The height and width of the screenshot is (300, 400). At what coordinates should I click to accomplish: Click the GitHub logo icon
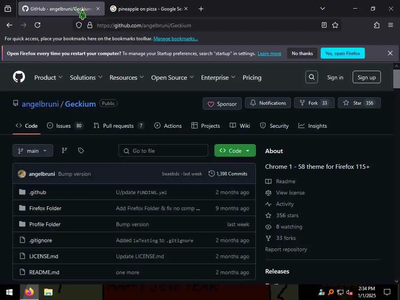(19, 77)
